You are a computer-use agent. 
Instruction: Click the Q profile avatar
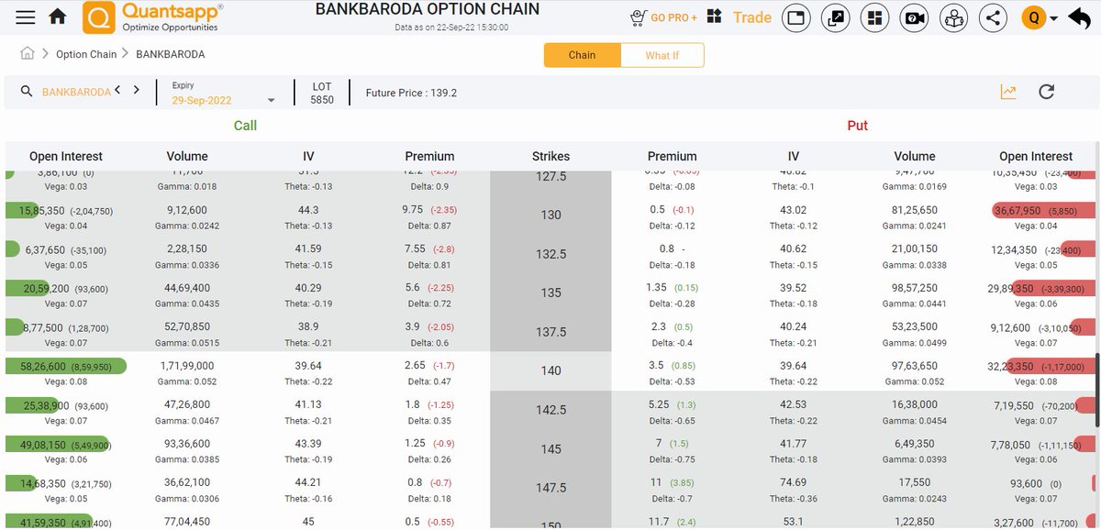(x=1034, y=17)
